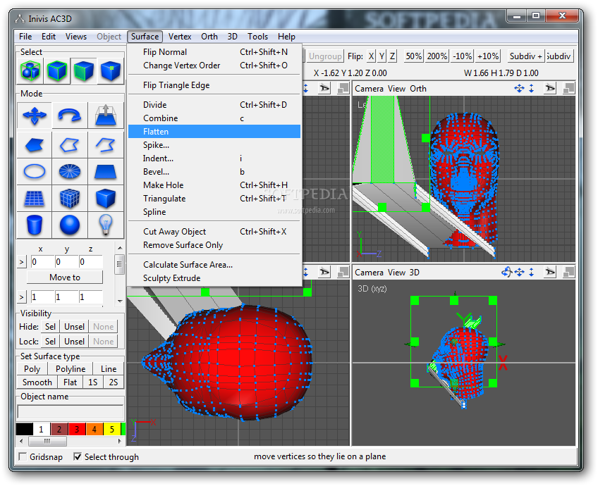The width and height of the screenshot is (598, 486).
Task: Add a Light with bulb icon
Action: [x=106, y=225]
